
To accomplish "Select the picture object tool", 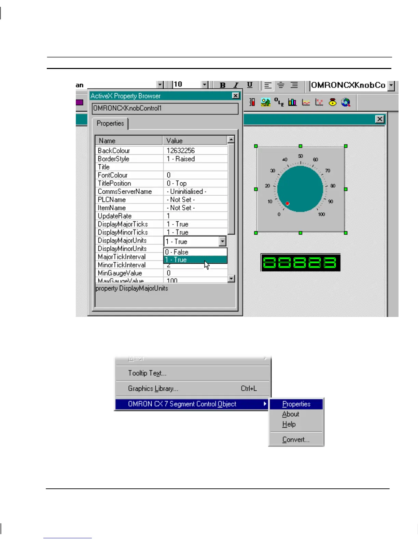I will (x=265, y=102).
